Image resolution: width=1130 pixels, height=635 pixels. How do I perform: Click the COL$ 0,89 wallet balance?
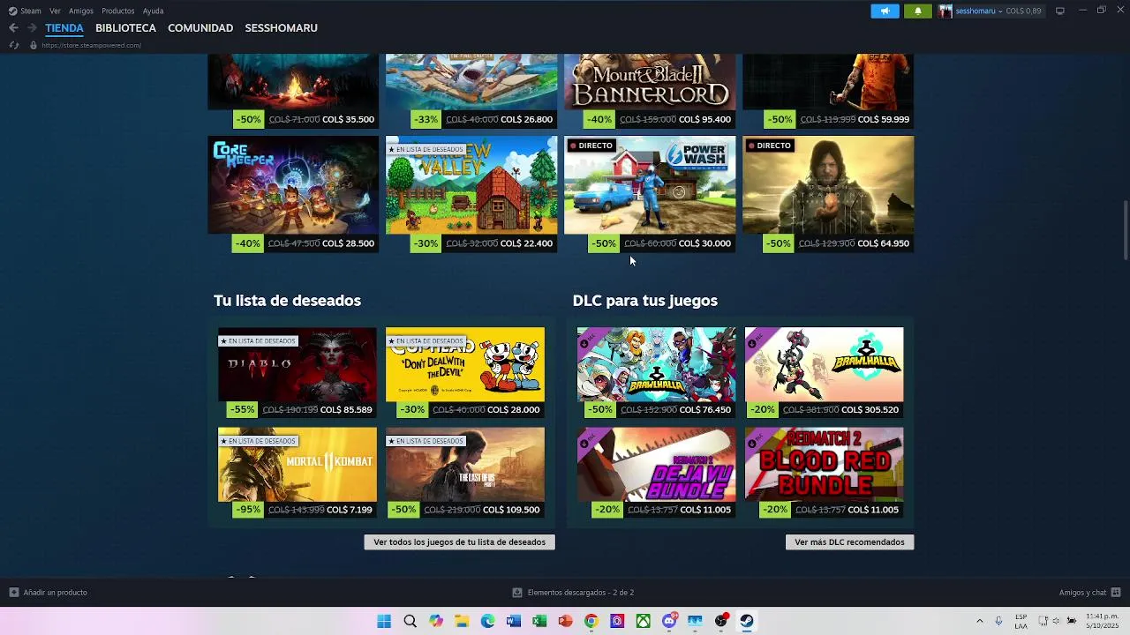pyautogui.click(x=1023, y=11)
